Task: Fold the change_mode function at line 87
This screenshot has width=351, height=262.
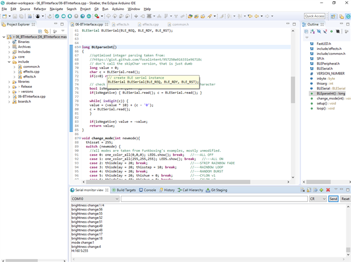Action: 79,138
